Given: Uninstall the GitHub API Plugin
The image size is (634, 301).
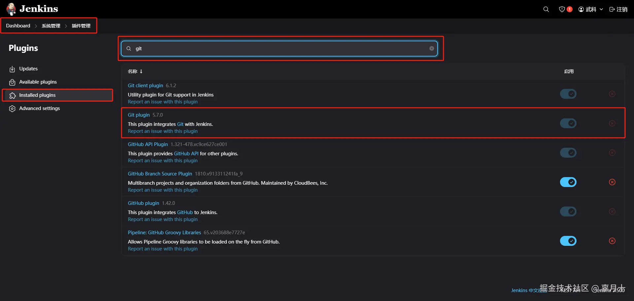Looking at the screenshot, I should click(612, 153).
